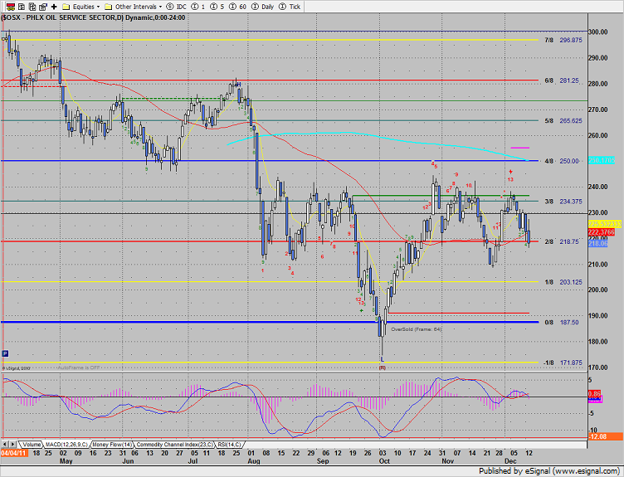The width and height of the screenshot is (624, 477).
Task: Click the yellow 225.532333 price tag
Action: 604,224
